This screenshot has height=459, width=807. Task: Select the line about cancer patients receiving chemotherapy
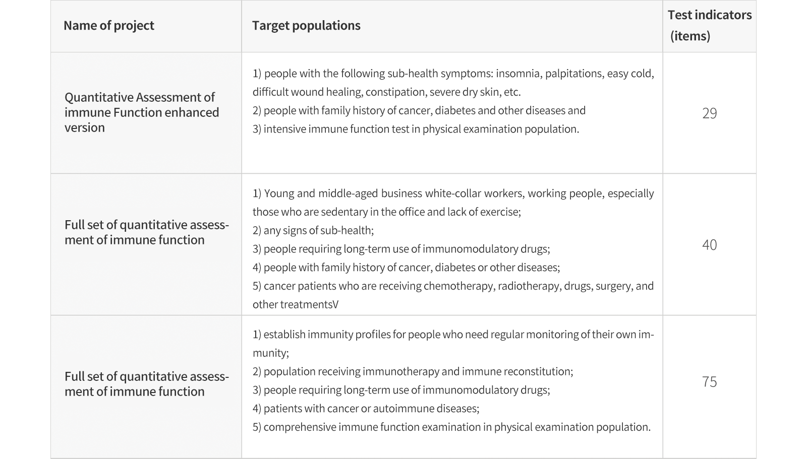453,286
